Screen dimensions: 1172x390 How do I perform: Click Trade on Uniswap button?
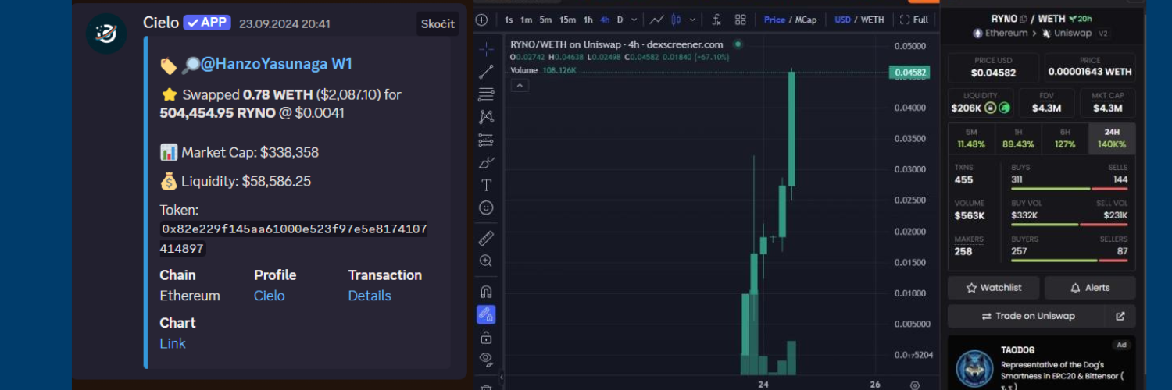click(1027, 316)
